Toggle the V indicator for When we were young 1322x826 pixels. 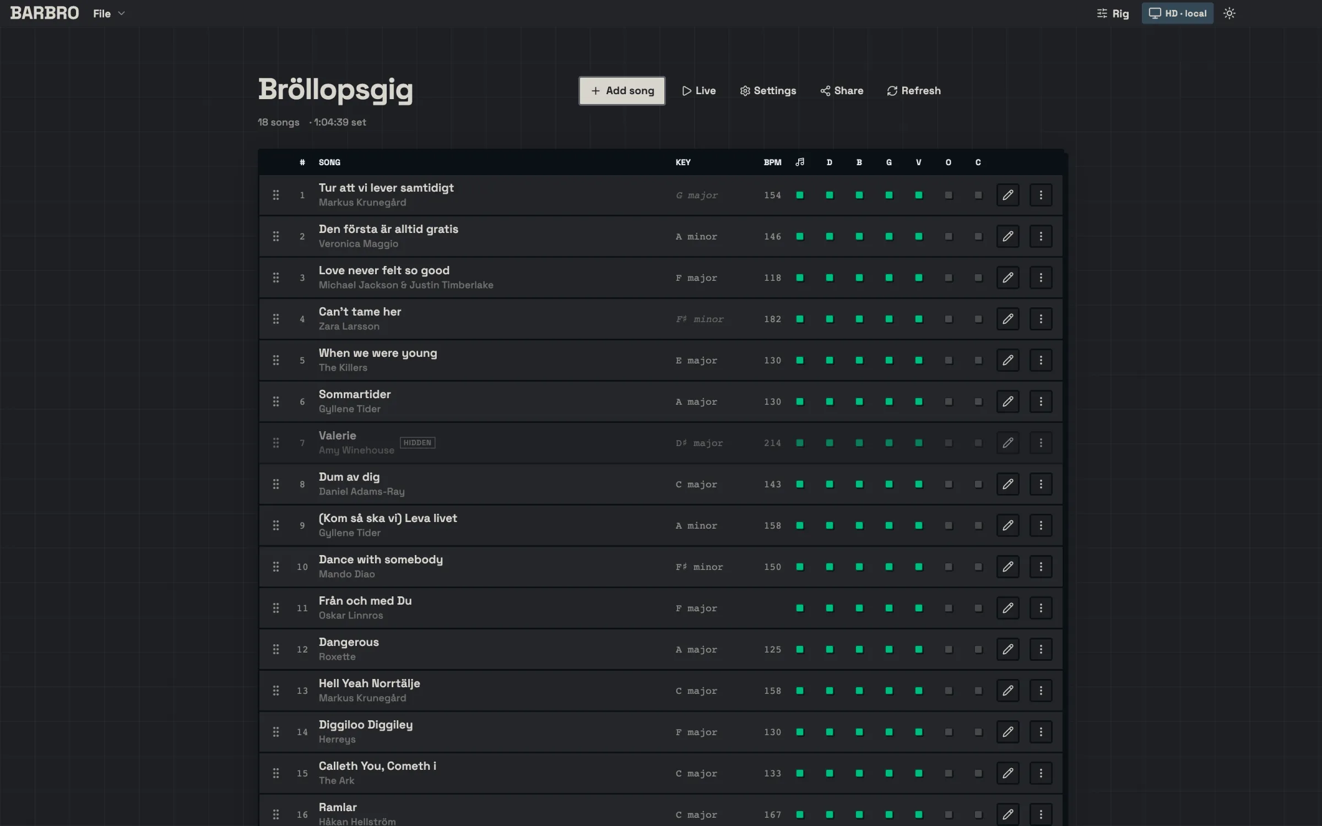click(x=919, y=360)
